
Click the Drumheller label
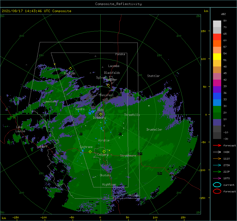[154, 130]
